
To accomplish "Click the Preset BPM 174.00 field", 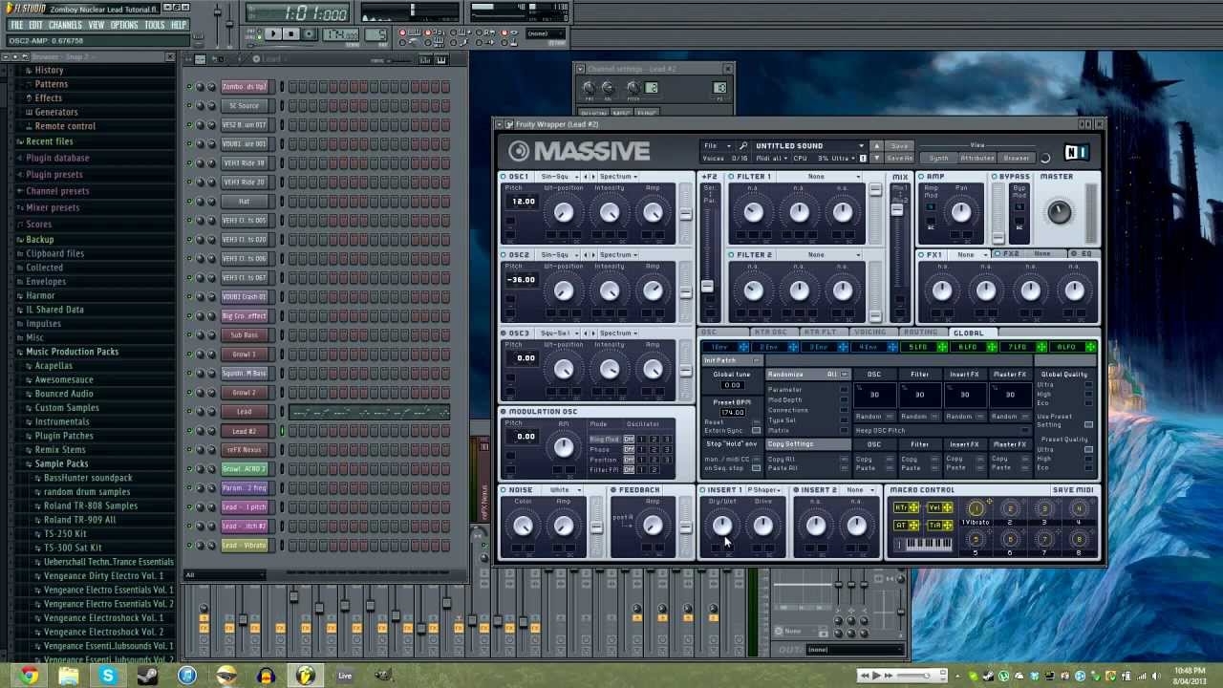I will point(732,413).
